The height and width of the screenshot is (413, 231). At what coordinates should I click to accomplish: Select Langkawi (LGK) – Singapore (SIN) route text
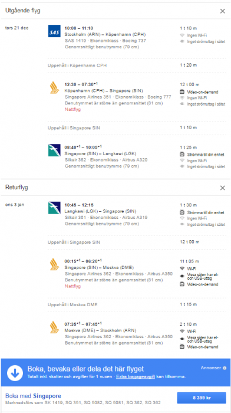(101, 211)
